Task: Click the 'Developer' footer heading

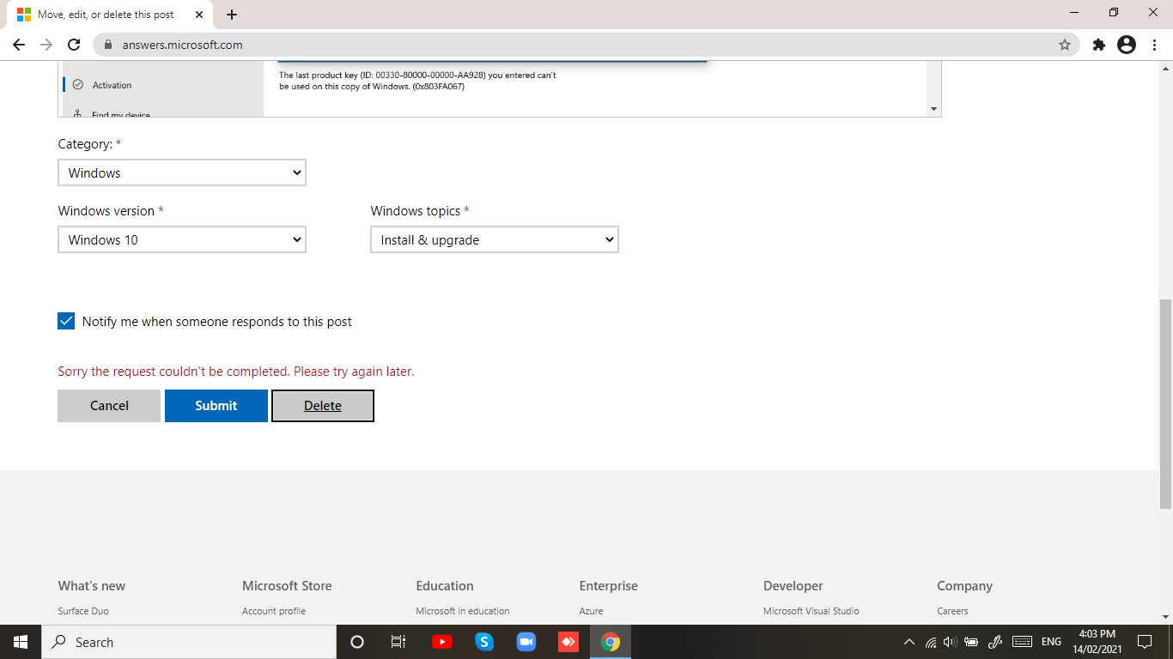Action: point(793,586)
